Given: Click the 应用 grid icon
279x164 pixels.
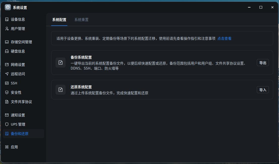Looking at the screenshot, I should [x=7, y=147].
